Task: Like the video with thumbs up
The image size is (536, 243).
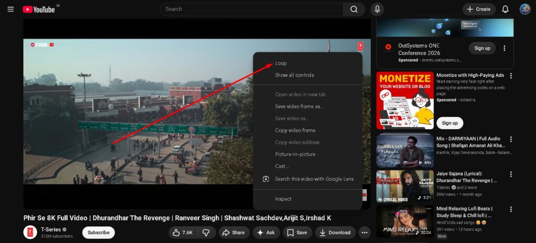Action: tap(183, 233)
